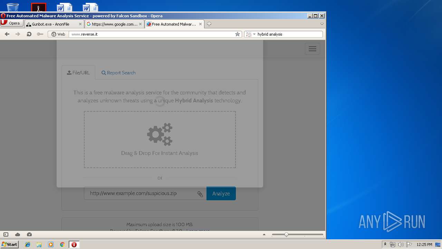This screenshot has height=249, width=442.
Task: Launch Internet Explorer from the taskbar
Action: [28, 245]
